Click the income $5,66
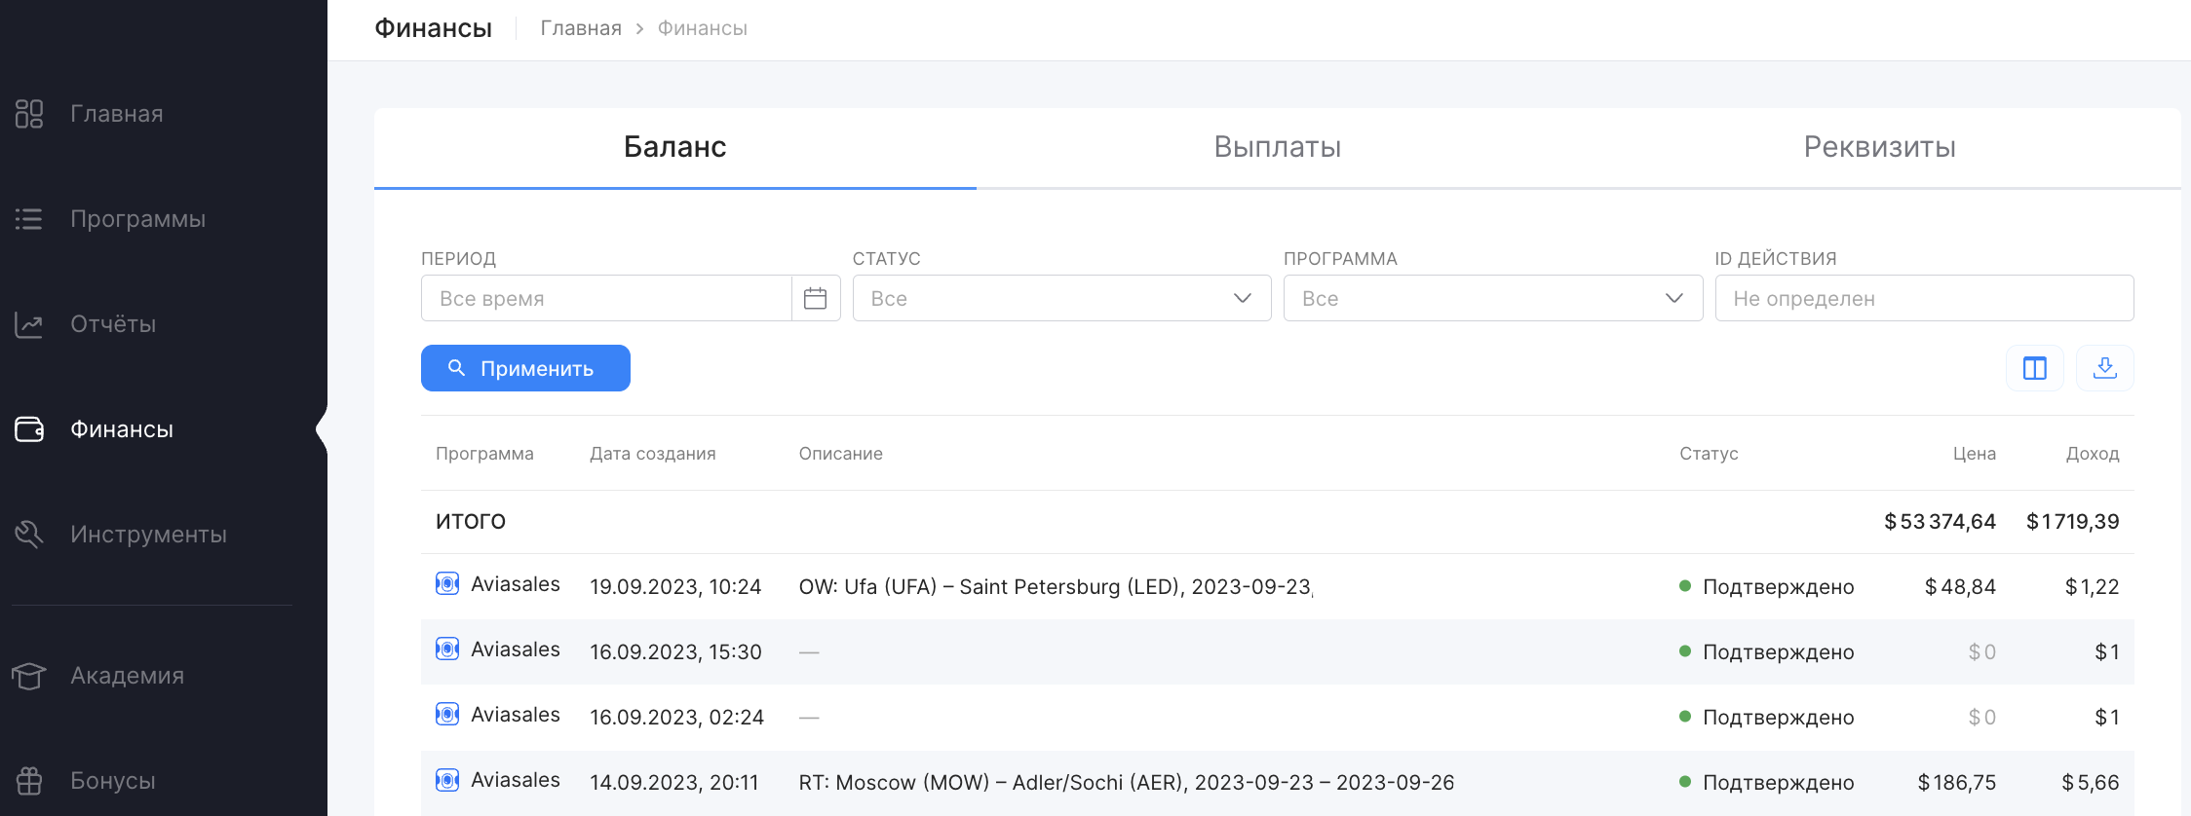 pyautogui.click(x=2091, y=783)
